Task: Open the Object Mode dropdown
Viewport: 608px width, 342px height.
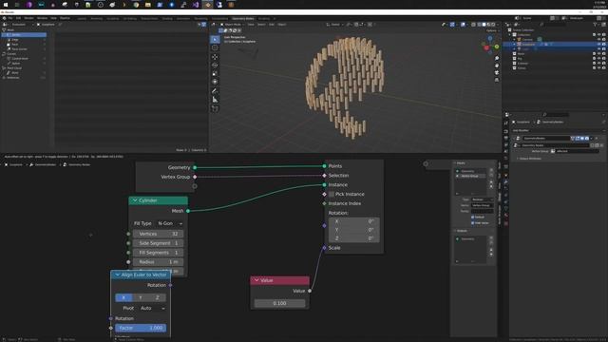Action: 232,25
